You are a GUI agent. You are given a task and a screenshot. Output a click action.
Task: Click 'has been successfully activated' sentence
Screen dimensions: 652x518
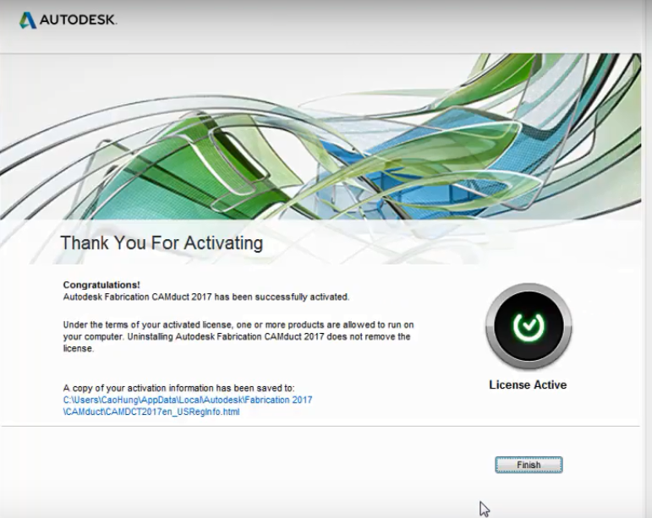[x=206, y=297]
